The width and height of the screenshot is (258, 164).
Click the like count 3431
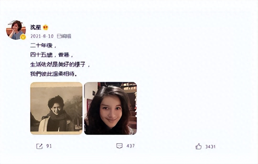(x=210, y=147)
